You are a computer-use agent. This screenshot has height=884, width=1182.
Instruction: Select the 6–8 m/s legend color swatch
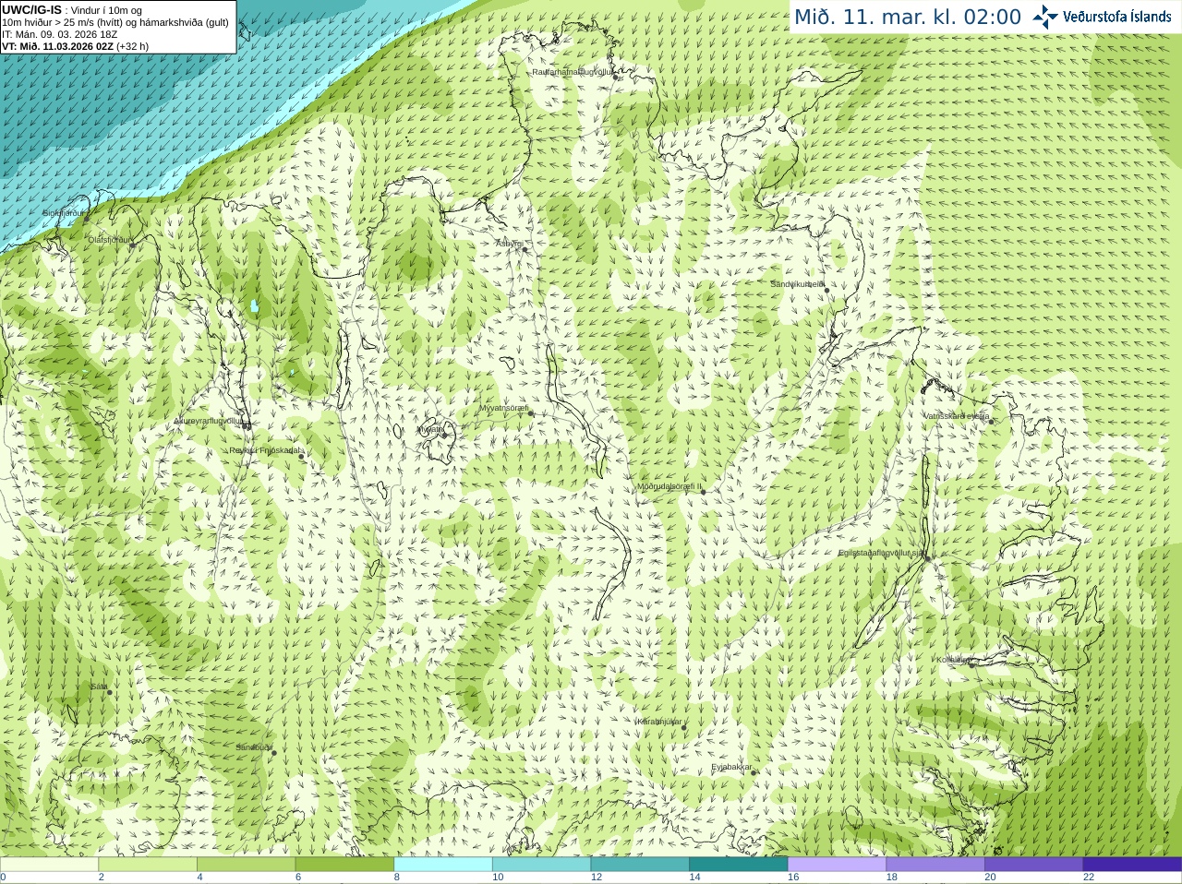coord(344,865)
